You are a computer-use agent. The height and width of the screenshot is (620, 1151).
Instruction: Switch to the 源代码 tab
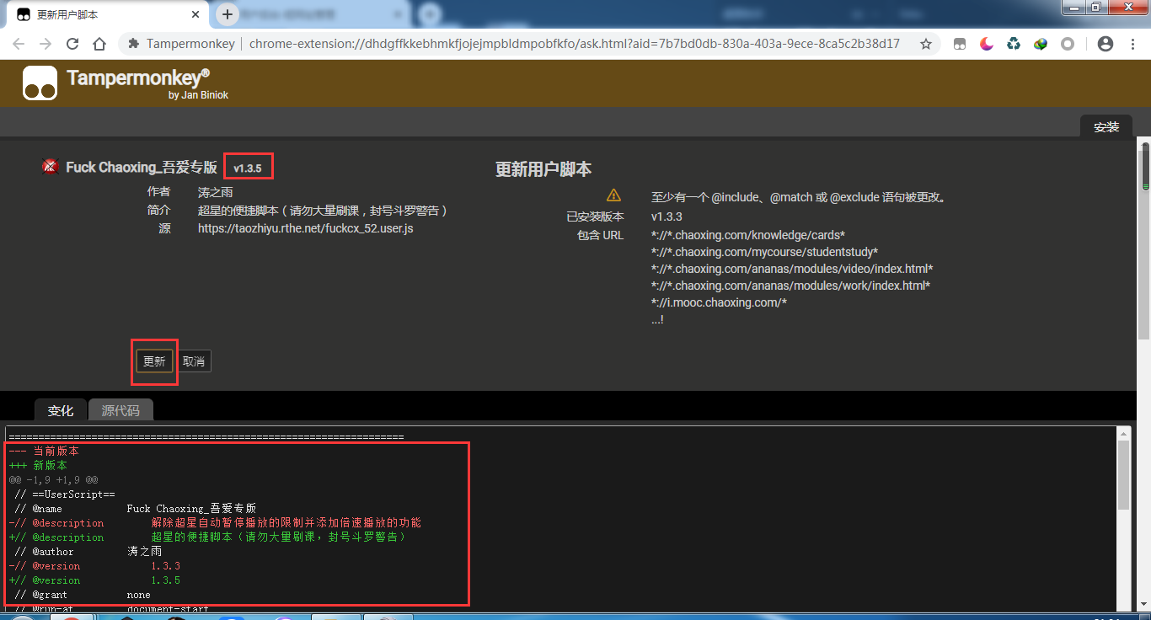(x=120, y=410)
